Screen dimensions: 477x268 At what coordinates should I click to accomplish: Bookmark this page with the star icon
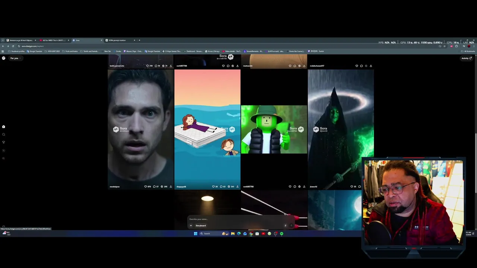point(444,46)
